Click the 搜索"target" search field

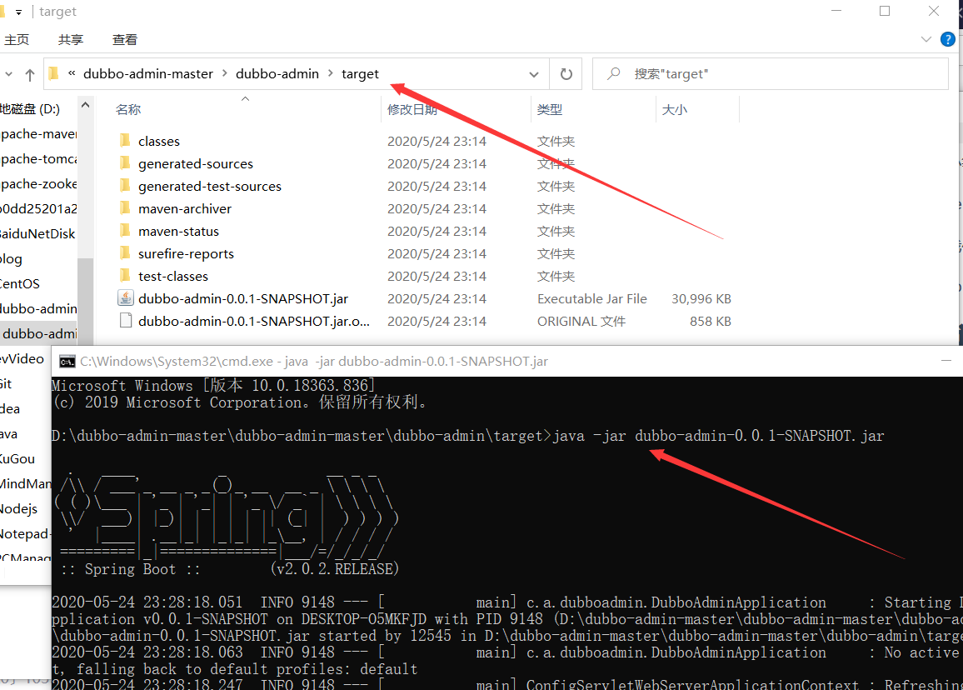click(771, 73)
